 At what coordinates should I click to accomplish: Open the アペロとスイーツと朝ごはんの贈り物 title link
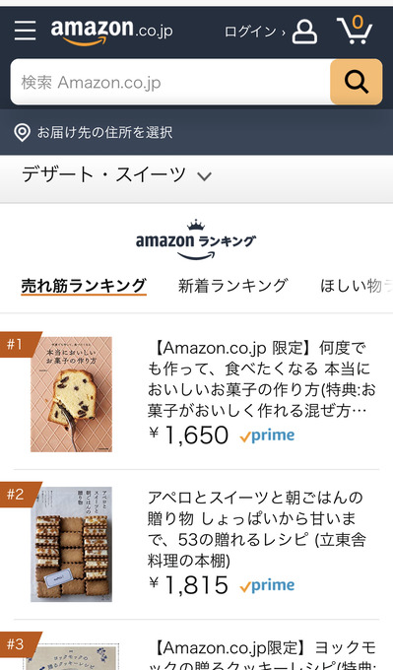[257, 529]
